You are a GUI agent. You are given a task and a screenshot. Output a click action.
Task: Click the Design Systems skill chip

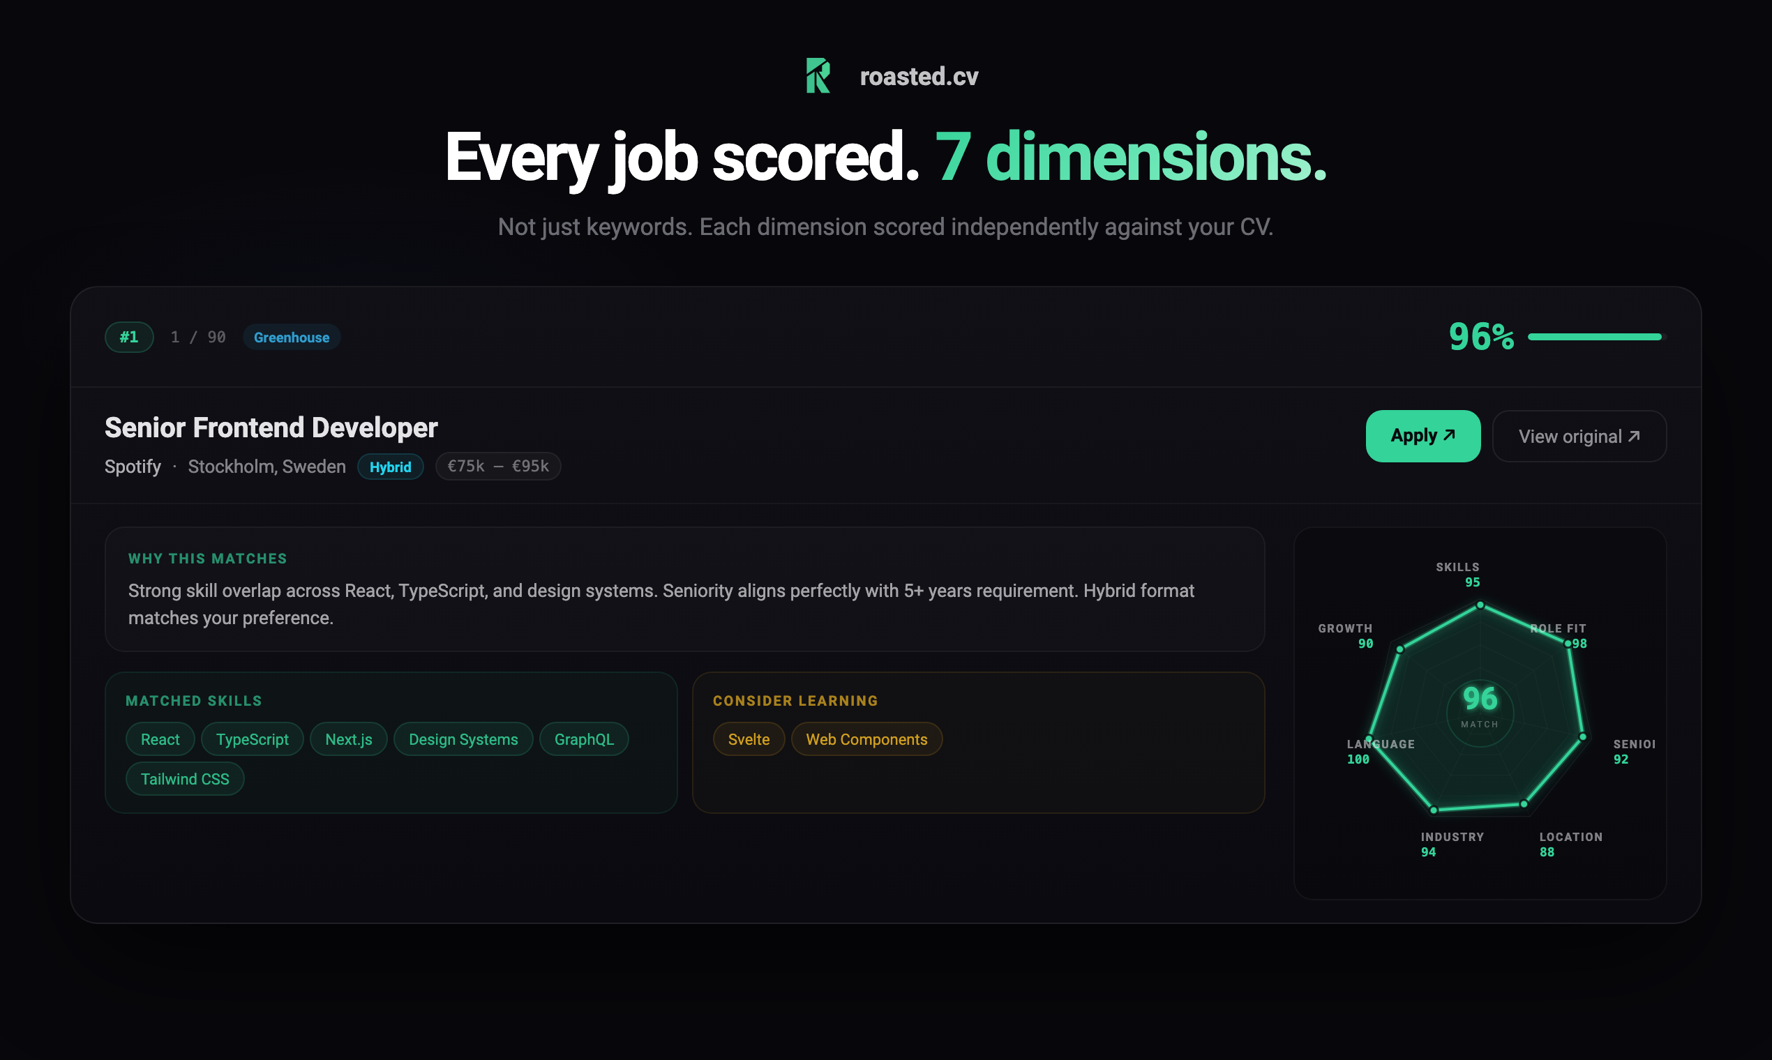point(463,739)
